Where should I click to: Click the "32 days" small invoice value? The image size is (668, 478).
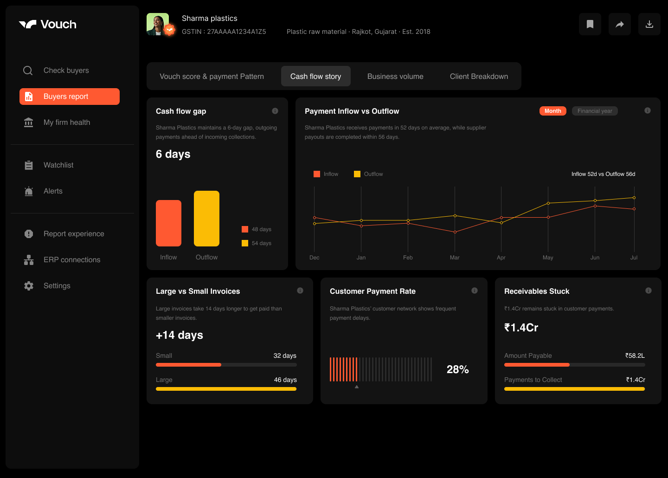point(285,355)
